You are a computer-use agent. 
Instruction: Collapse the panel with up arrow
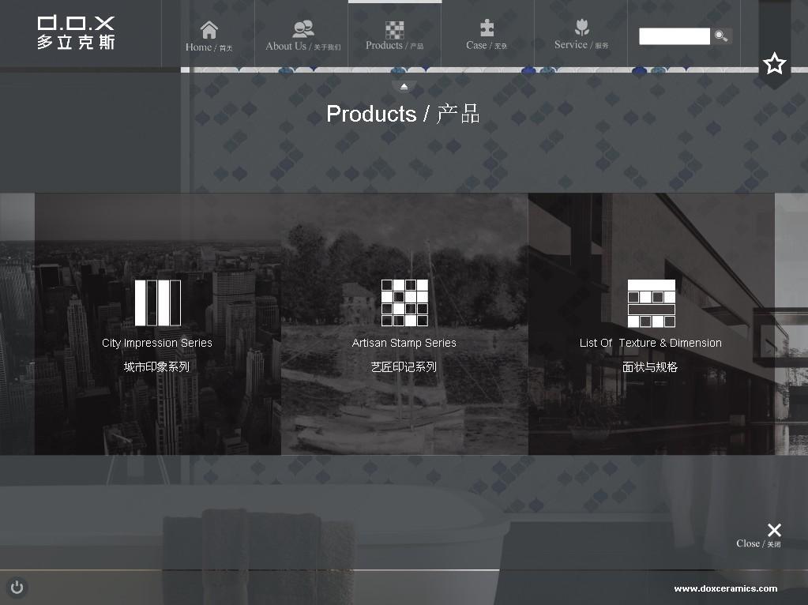[x=404, y=86]
